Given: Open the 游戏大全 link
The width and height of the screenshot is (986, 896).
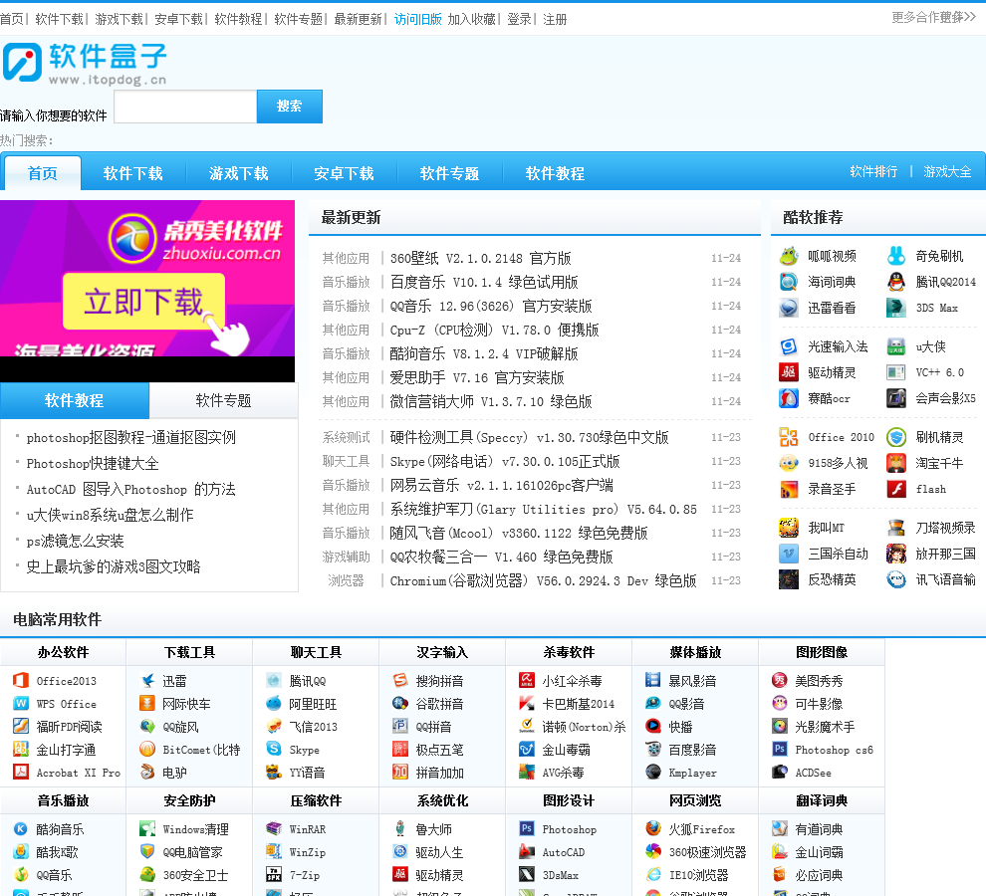Looking at the screenshot, I should [x=947, y=171].
